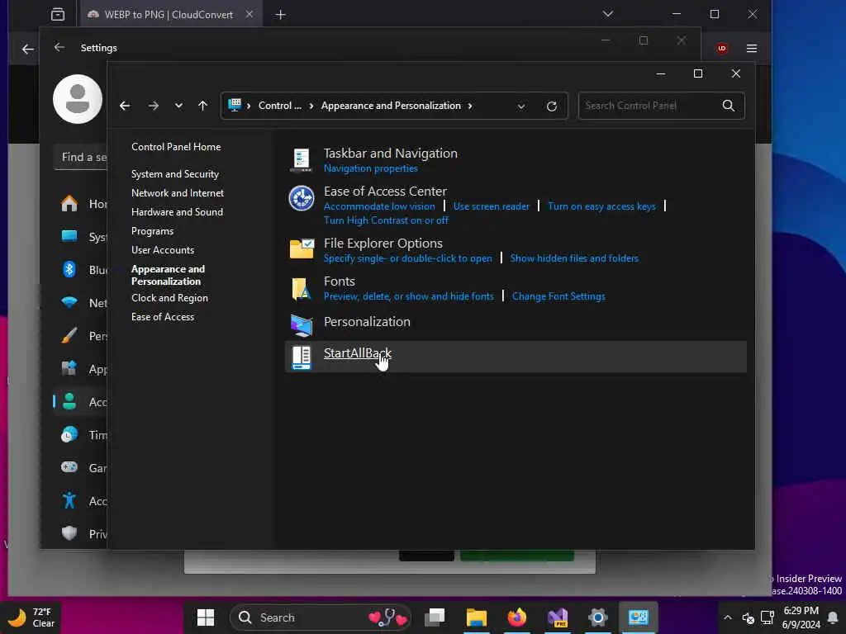Open recent locations dropdown arrow
Screen dimensions: 846x634
[x=178, y=106]
